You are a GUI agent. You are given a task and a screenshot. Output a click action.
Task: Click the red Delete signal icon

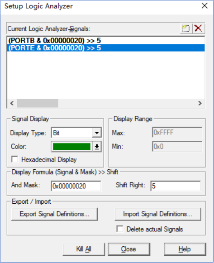point(199,29)
